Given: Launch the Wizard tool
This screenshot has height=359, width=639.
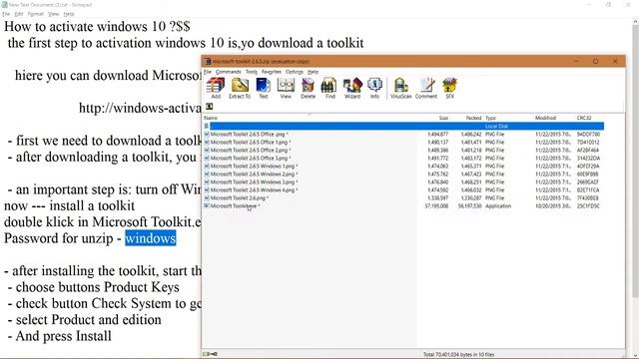Looking at the screenshot, I should click(x=352, y=89).
